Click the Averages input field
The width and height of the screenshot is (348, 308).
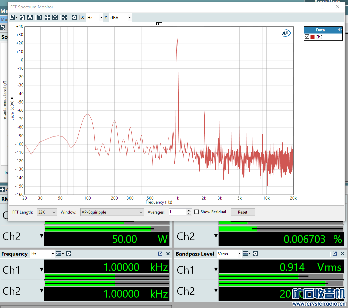click(x=177, y=212)
